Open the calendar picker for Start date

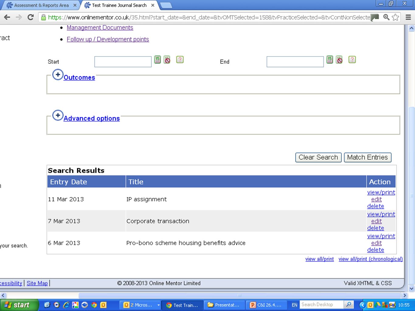(157, 60)
